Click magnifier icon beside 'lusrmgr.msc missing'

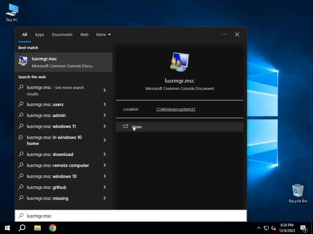[21, 198]
